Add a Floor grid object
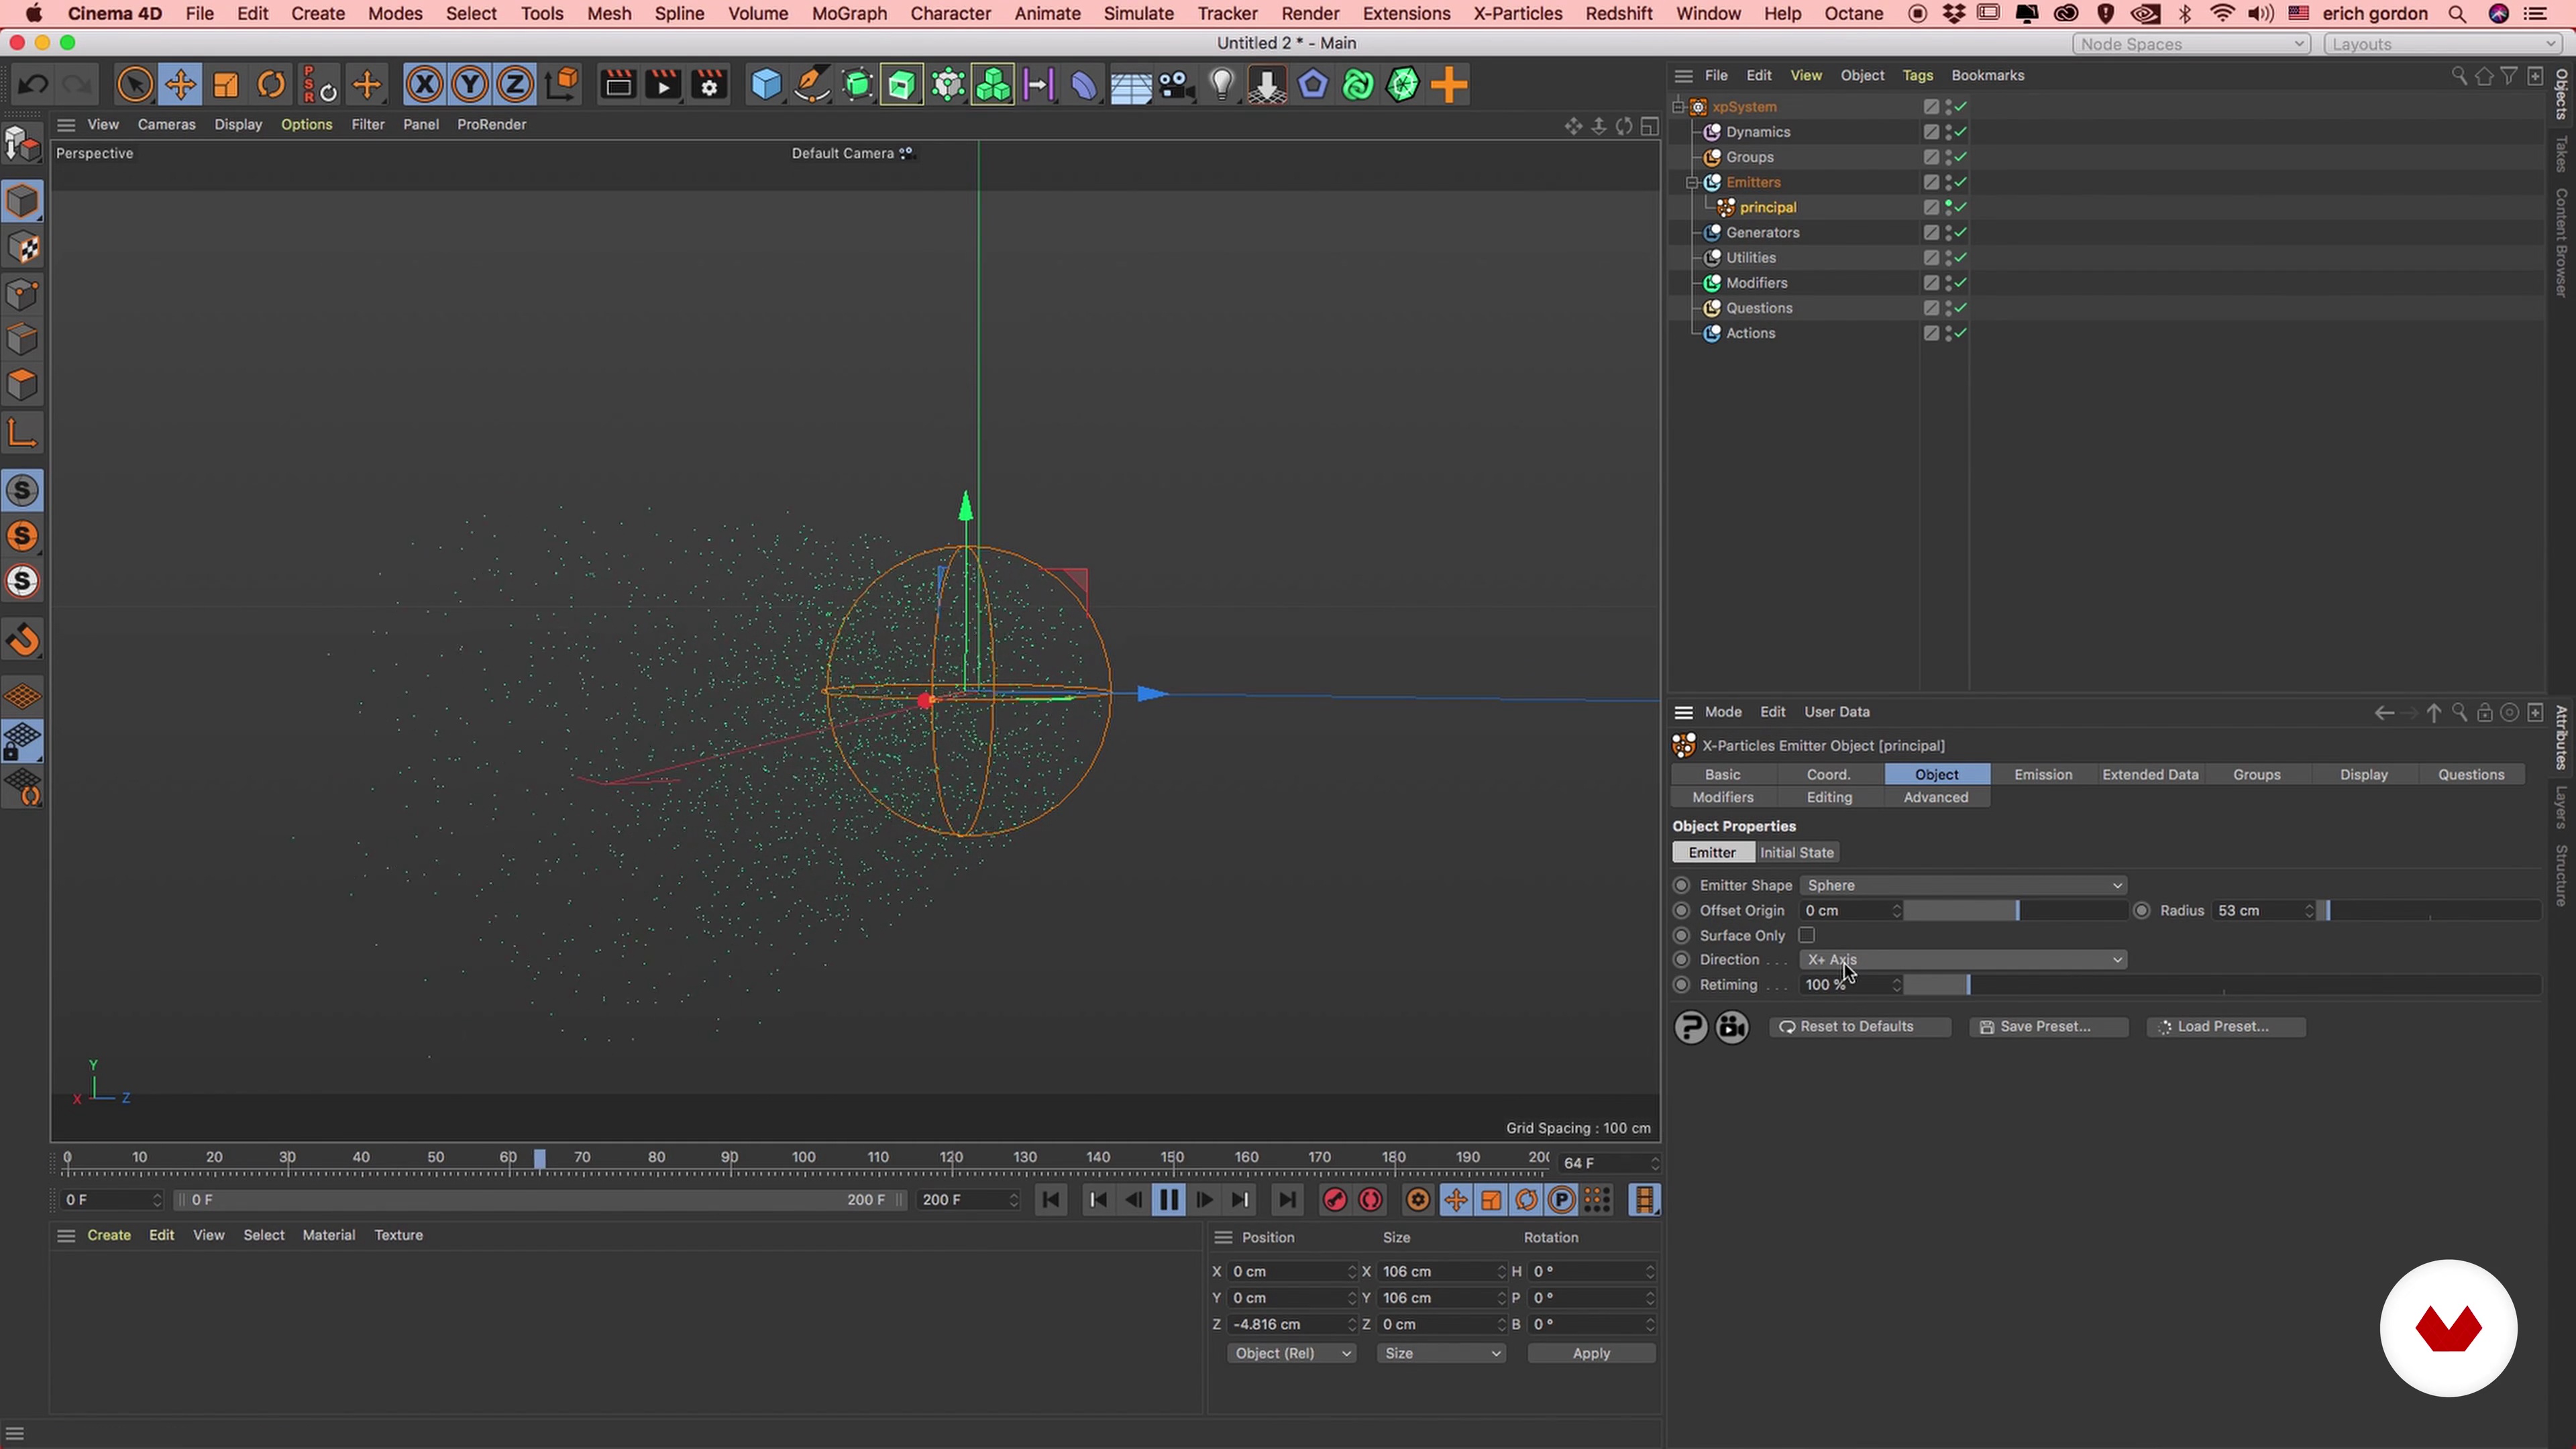The width and height of the screenshot is (2576, 1449). (x=1130, y=85)
